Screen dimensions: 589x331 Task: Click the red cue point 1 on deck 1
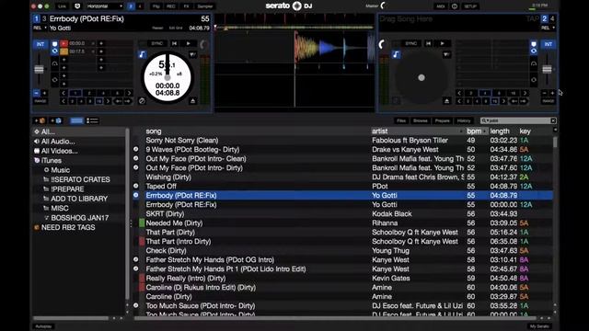click(64, 43)
